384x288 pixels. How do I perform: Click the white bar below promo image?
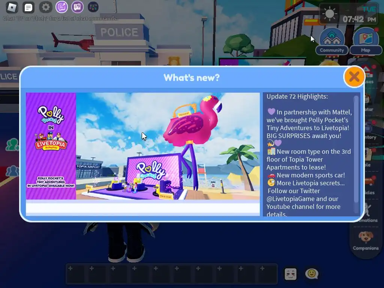[143, 208]
